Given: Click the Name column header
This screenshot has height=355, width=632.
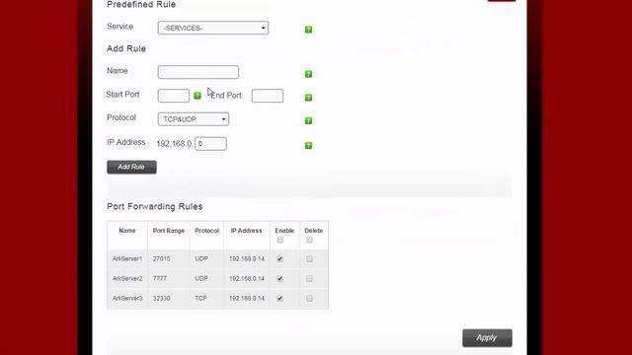Looking at the screenshot, I should pos(127,231).
